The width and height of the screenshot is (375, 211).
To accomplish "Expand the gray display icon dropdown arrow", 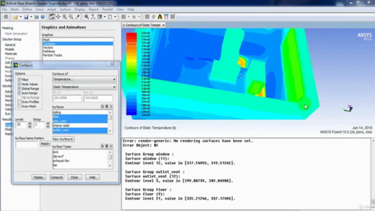I will (128, 17).
